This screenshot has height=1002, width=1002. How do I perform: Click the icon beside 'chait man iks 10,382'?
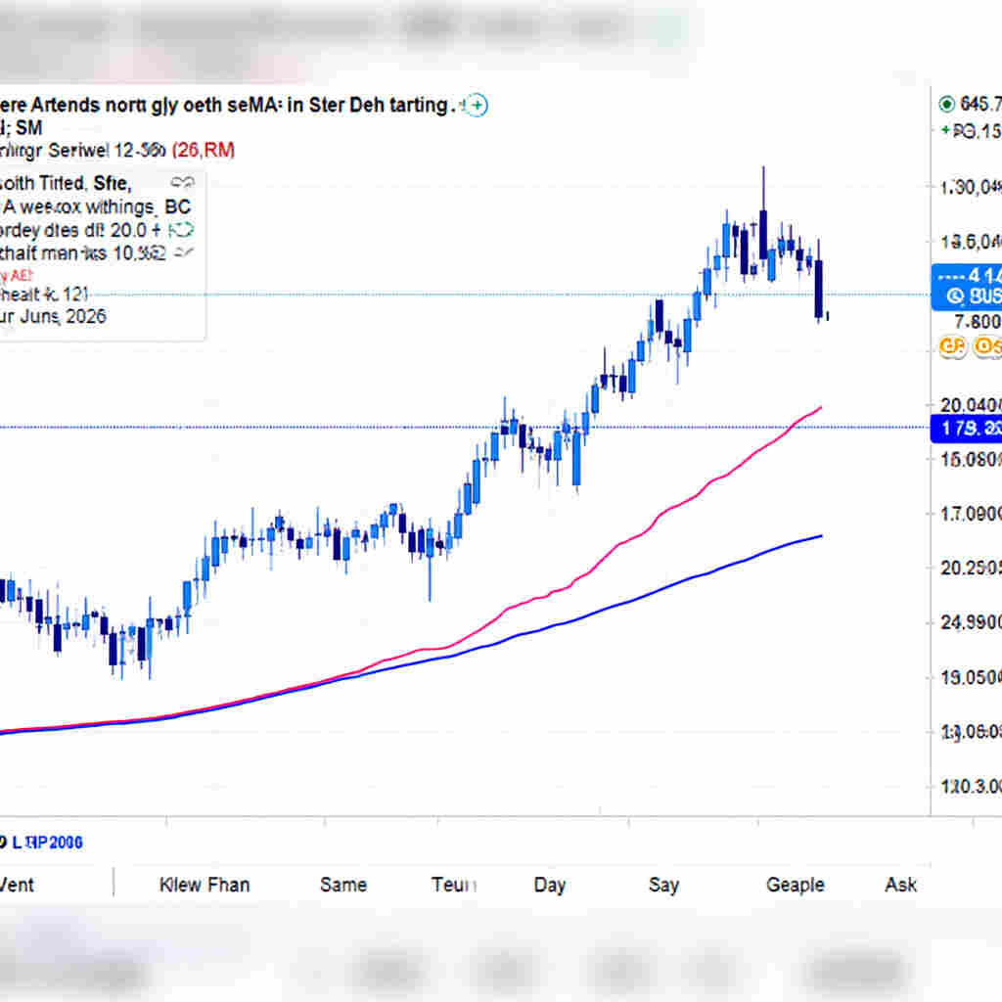tap(181, 254)
